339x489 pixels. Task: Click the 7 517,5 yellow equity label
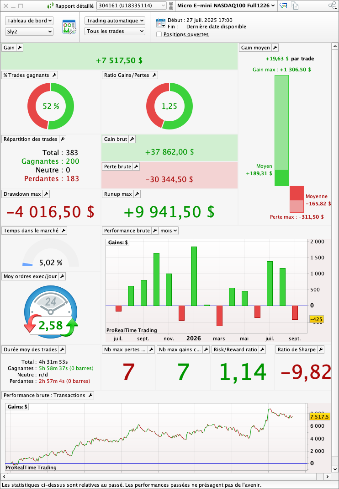click(319, 417)
